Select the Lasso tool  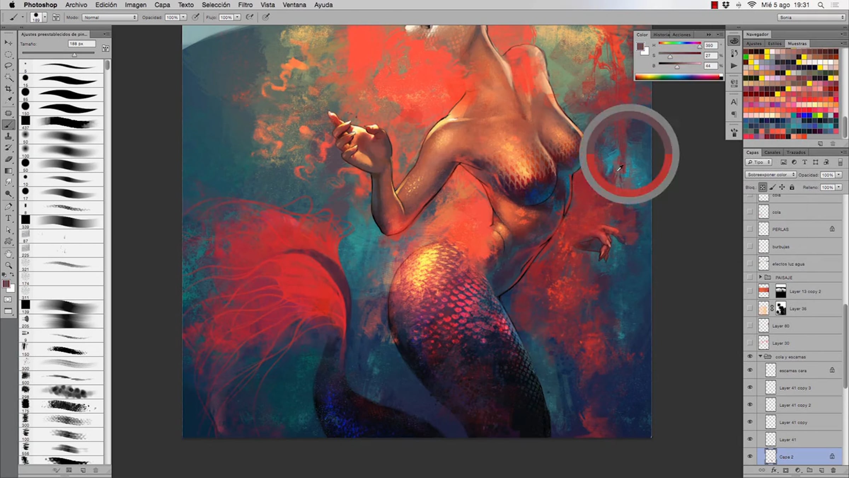(x=8, y=66)
